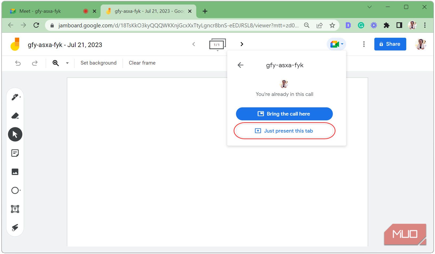Open the blue starburst extension
This screenshot has height=254, width=435.
[374, 25]
